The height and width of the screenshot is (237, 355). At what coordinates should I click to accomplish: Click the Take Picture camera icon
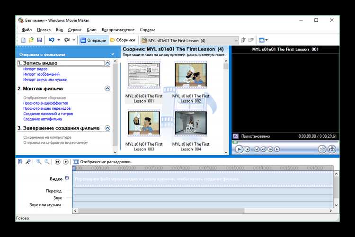coord(332,149)
